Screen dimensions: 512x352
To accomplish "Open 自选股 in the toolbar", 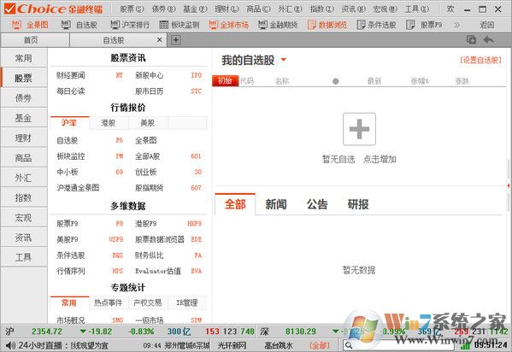I will [x=79, y=25].
